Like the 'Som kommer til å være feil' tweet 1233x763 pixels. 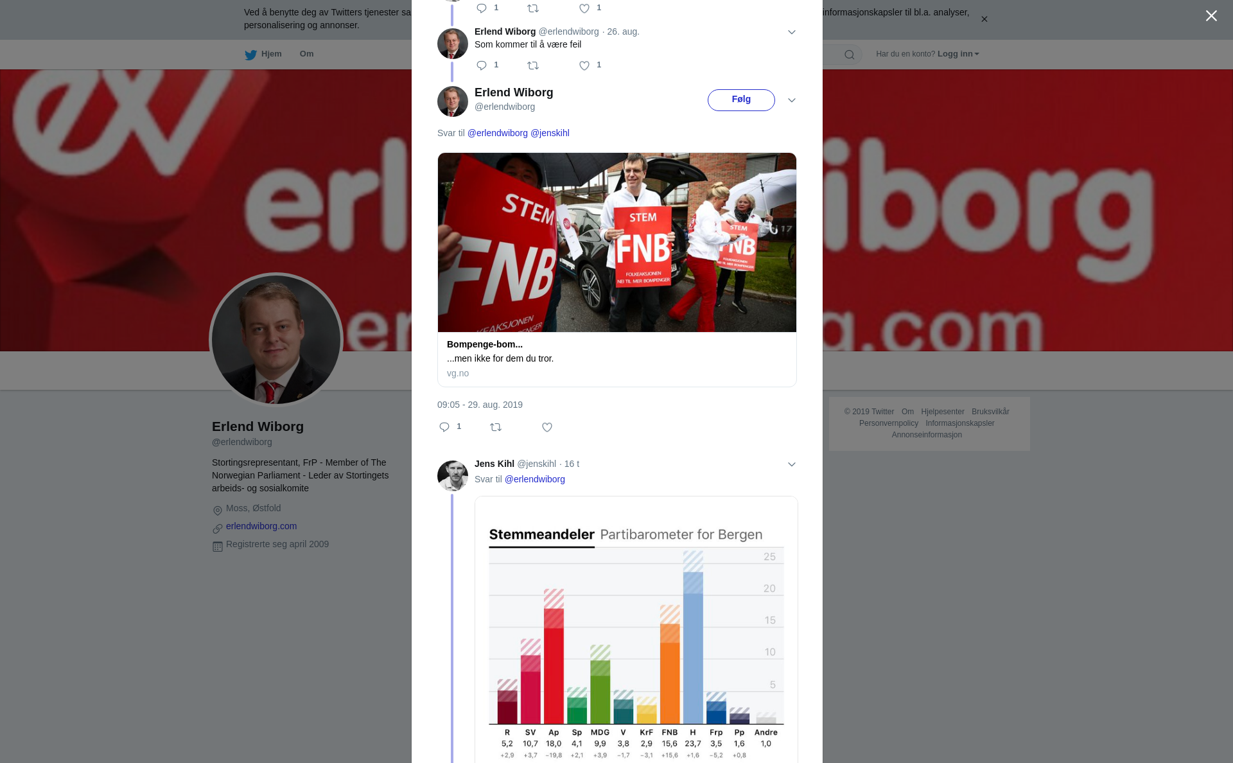[x=584, y=66]
